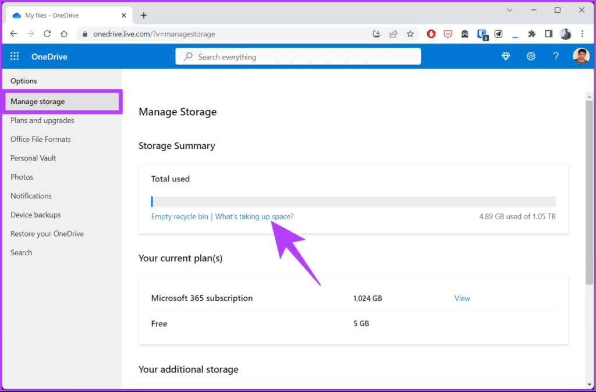The height and width of the screenshot is (392, 596).
Task: Click the Storage Summary heading
Action: tap(177, 146)
